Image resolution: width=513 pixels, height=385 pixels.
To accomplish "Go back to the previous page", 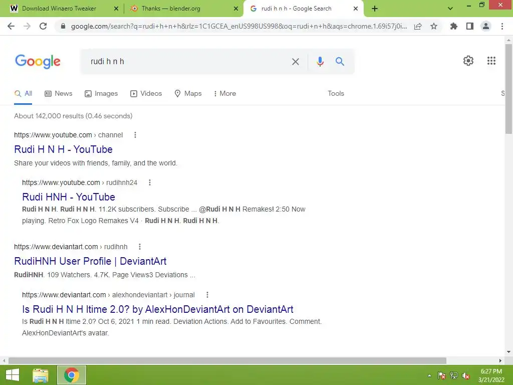I will tap(11, 26).
